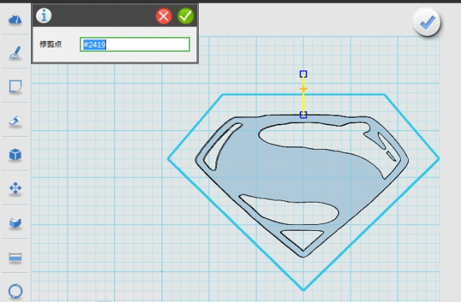Open the blue cube modeling tool
Viewport: 461px width, 302px height.
tap(16, 154)
